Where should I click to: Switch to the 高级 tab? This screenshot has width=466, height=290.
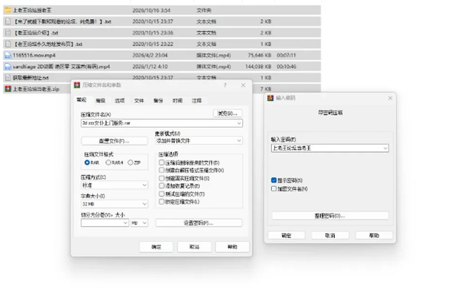pyautogui.click(x=100, y=101)
